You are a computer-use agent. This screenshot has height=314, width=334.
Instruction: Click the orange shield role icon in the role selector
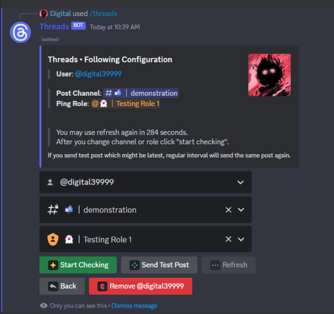click(x=53, y=239)
